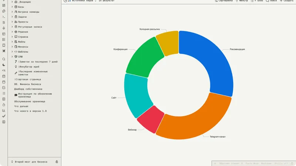
Task: Open search via the magnifier ribbon icon
Action: click(x=4, y=59)
